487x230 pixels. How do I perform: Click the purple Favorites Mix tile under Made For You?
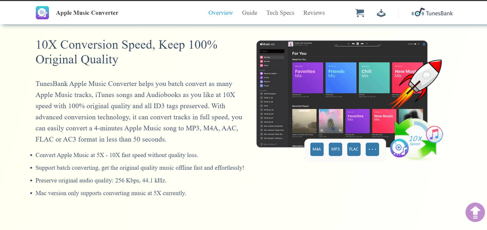pyautogui.click(x=308, y=78)
